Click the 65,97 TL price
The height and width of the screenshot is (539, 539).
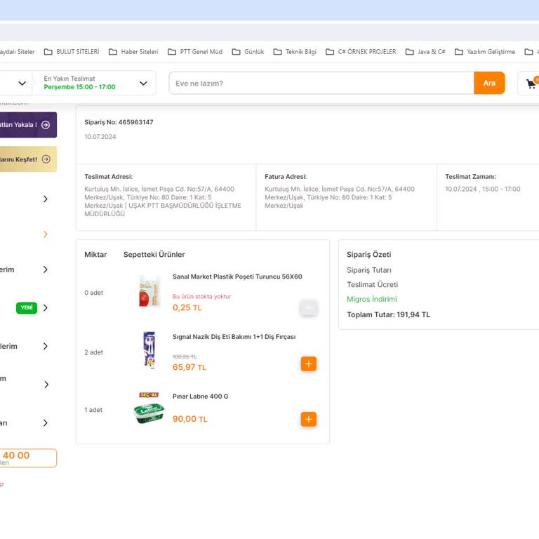[189, 367]
